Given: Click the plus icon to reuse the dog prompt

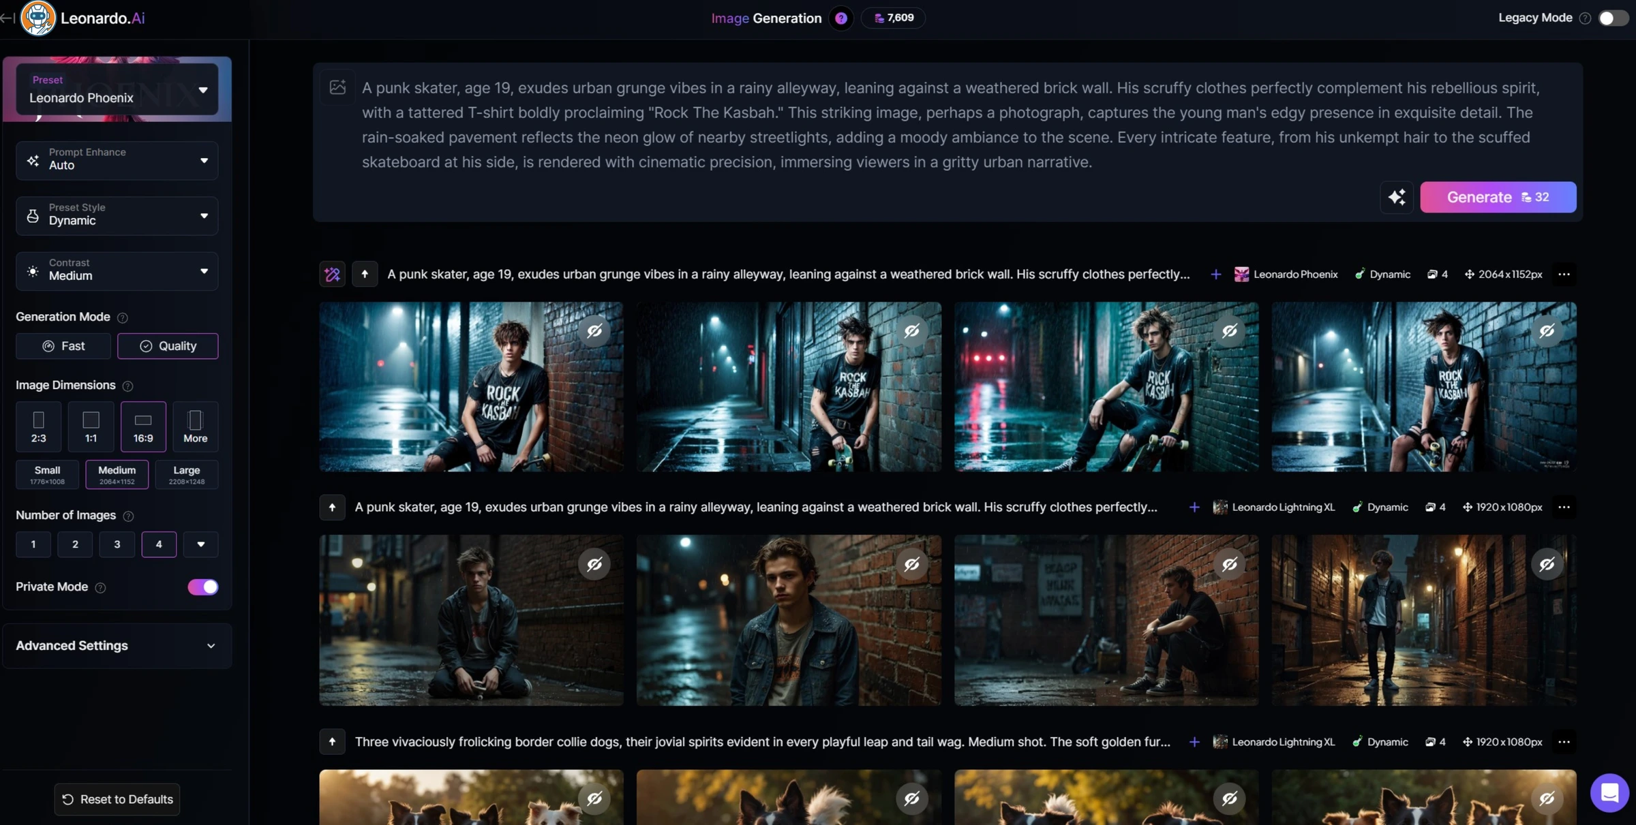Looking at the screenshot, I should (1194, 742).
